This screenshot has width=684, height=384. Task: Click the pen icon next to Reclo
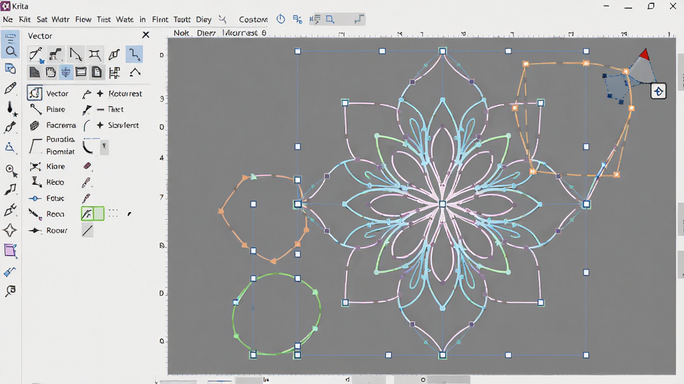(x=86, y=183)
